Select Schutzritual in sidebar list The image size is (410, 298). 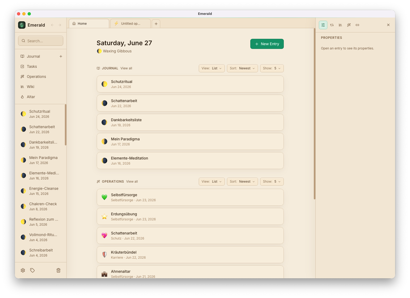click(x=41, y=114)
